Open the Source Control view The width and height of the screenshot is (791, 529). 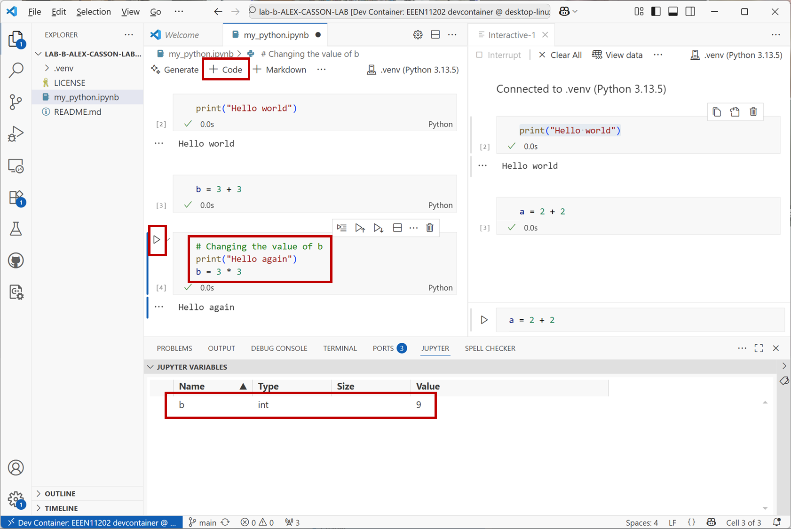(16, 102)
